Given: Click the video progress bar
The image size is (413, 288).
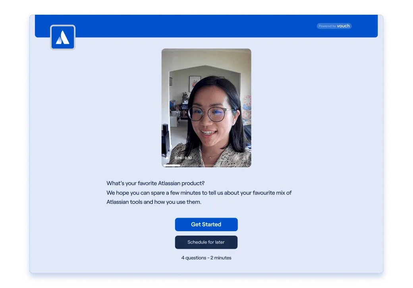Looking at the screenshot, I should pyautogui.click(x=206, y=166).
